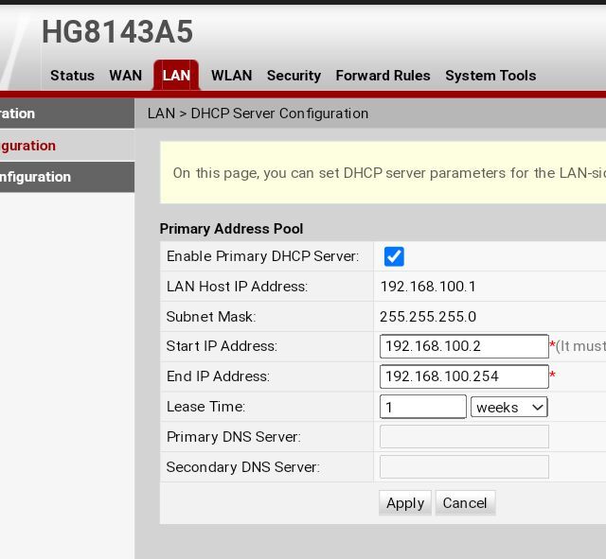This screenshot has height=559, width=606.
Task: Click the Lease Time number field
Action: tap(423, 407)
